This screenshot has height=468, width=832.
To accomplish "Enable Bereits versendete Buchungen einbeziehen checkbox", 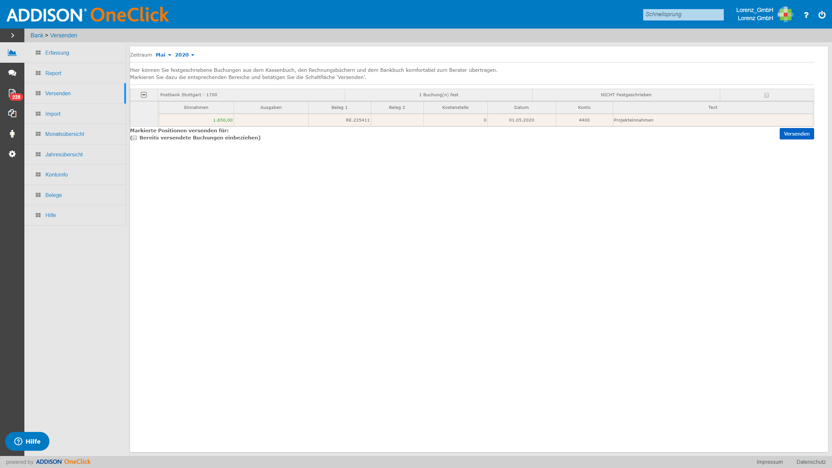I will (x=135, y=138).
